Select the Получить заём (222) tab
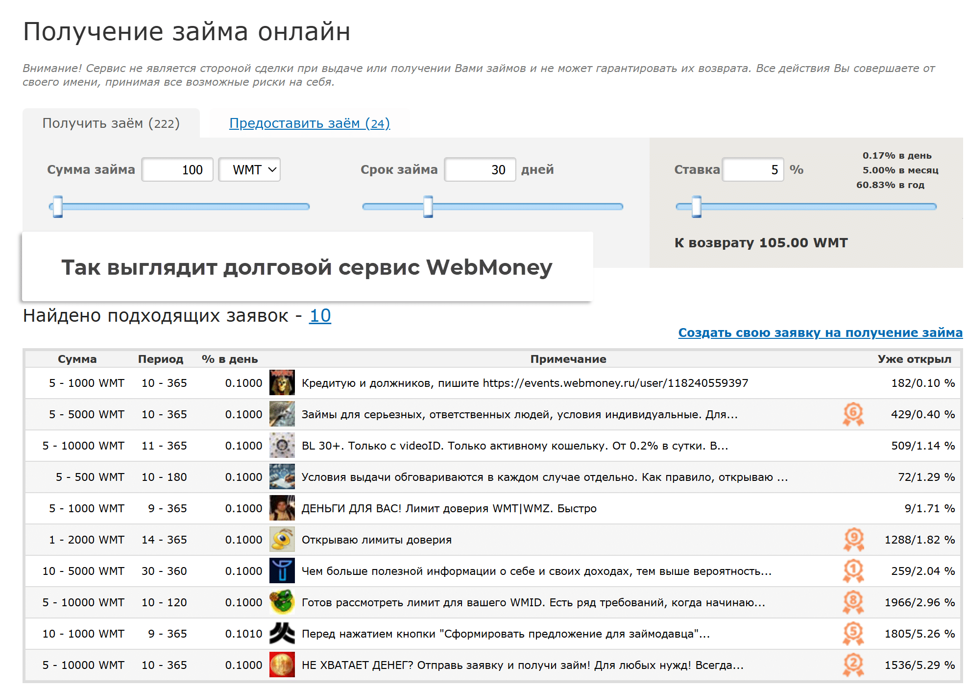Viewport: 968px width, 689px height. 111,123
